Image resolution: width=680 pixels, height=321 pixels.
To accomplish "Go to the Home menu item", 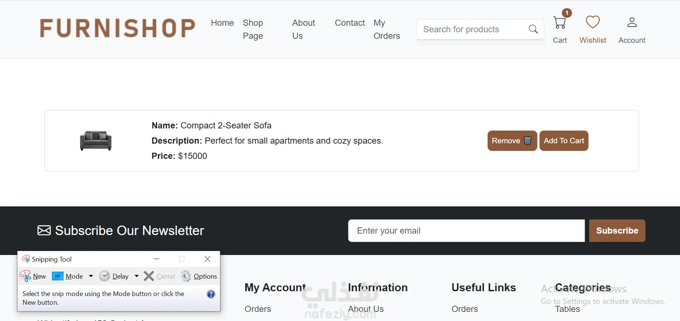I will pyautogui.click(x=222, y=23).
